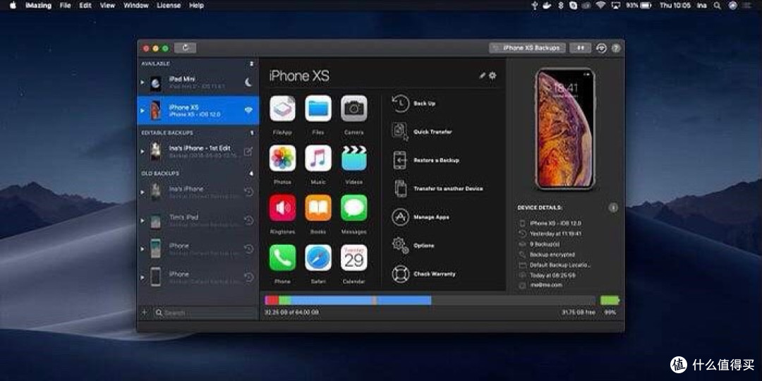Open the Files app icon

[318, 108]
